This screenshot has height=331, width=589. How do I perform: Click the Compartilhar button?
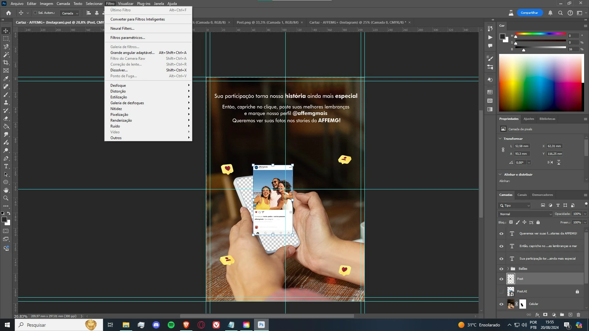529,13
